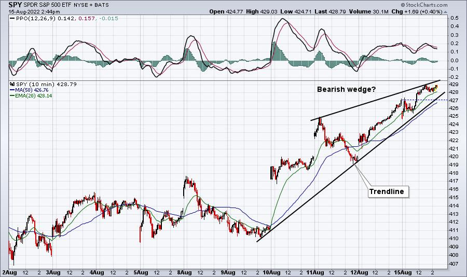The width and height of the screenshot is (467, 277).
Task: Select the bold SPY ticker symbol
Action: click(x=15, y=5)
